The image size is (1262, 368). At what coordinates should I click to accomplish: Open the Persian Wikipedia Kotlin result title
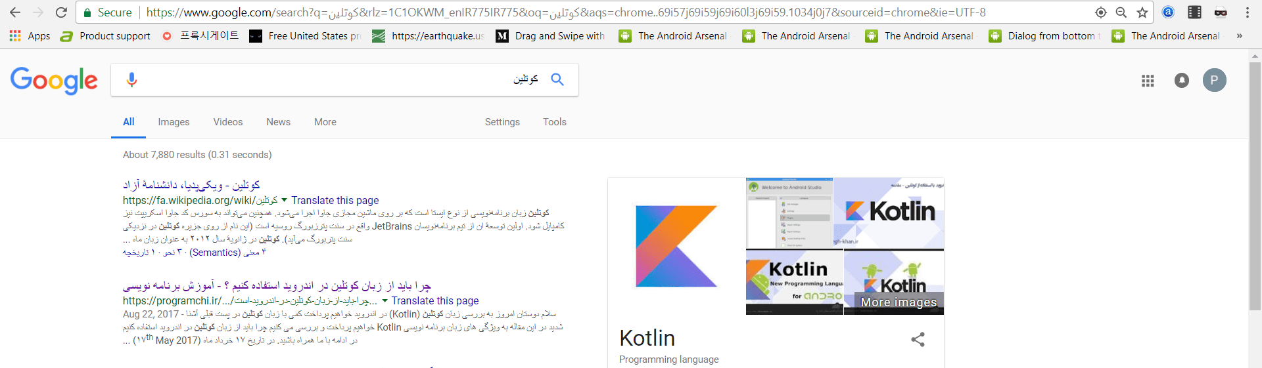coord(191,185)
